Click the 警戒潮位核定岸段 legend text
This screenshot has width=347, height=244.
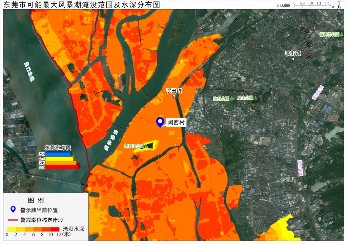(42, 220)
